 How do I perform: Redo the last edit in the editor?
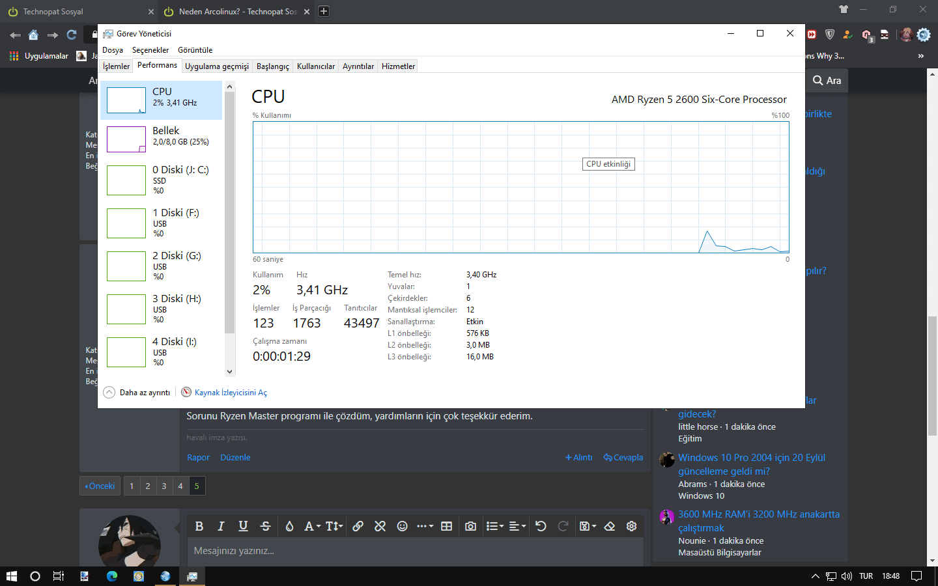pos(563,526)
